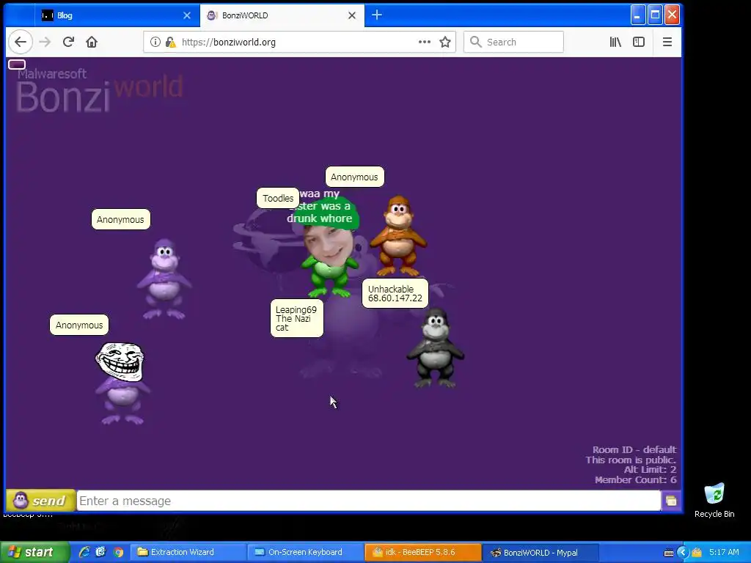The width and height of the screenshot is (751, 563).
Task: Minimize the browser window
Action: [x=637, y=15]
